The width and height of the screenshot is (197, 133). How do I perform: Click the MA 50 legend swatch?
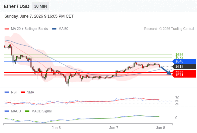point(54,29)
